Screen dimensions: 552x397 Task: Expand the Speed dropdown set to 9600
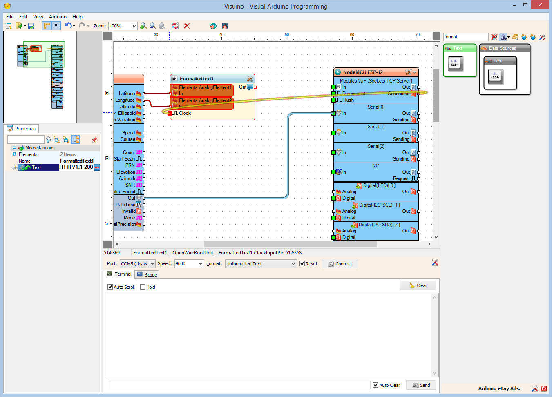tap(189, 263)
